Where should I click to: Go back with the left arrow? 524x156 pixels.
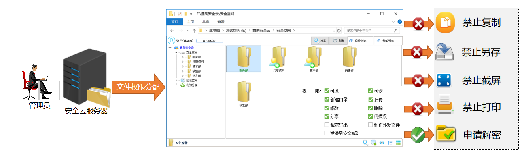pyautogui.click(x=172, y=31)
